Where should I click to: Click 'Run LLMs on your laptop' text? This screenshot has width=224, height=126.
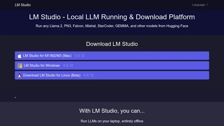click(112, 121)
